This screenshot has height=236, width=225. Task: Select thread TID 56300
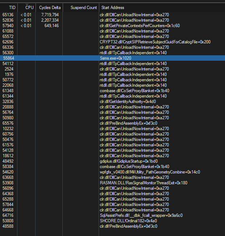tap(112, 53)
